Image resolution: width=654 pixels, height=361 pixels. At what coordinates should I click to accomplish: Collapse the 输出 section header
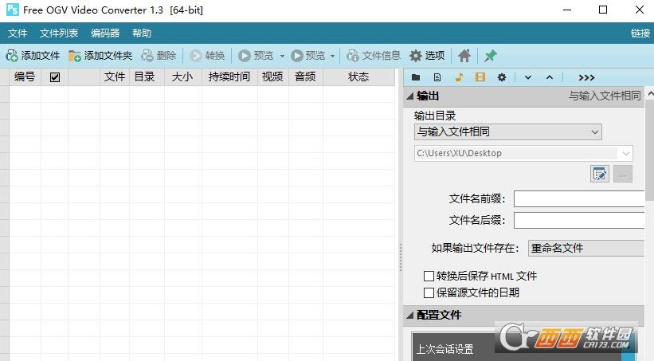(x=410, y=96)
